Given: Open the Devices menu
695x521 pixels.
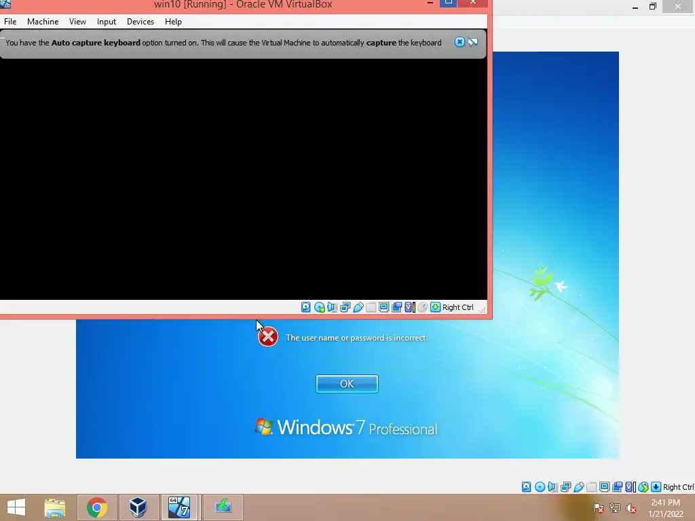Looking at the screenshot, I should (140, 21).
